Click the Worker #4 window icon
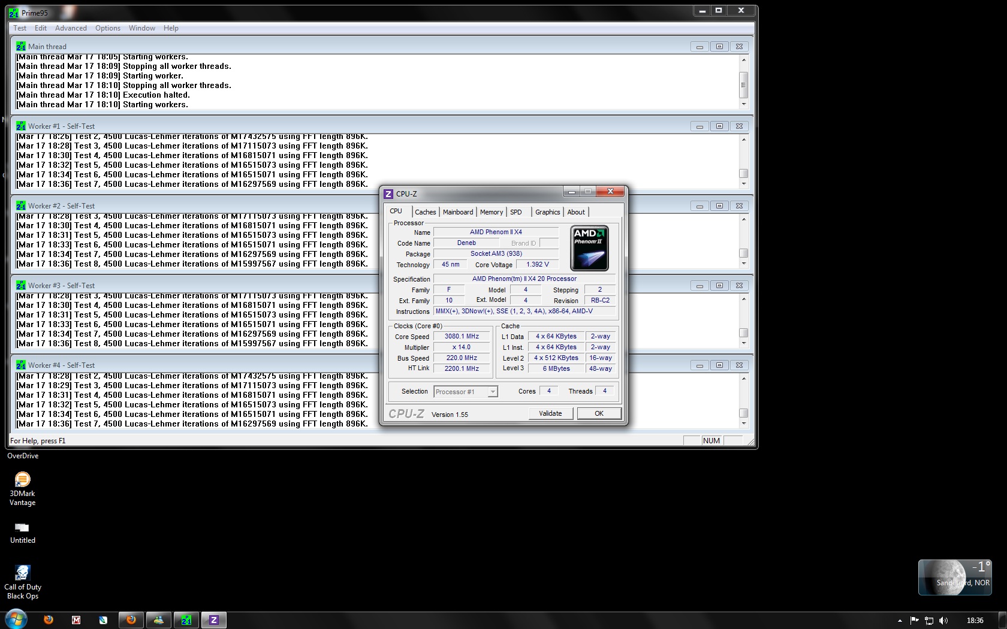 point(21,365)
